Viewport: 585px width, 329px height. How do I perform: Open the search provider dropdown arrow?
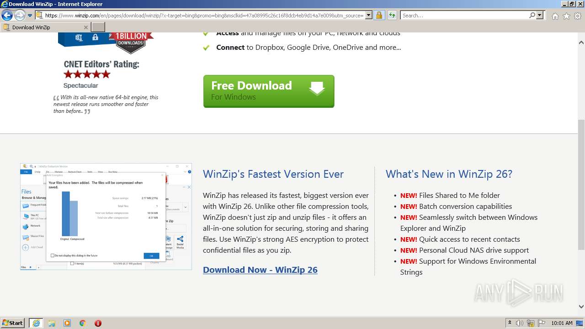pos(540,16)
